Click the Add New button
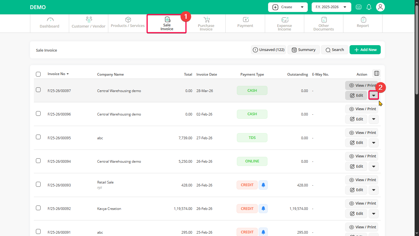This screenshot has width=419, height=236. point(365,50)
